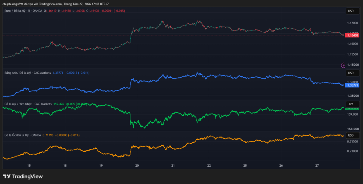The width and height of the screenshot is (363, 184).
Task: Click the 159.000 price axis label
Action: 352,114
